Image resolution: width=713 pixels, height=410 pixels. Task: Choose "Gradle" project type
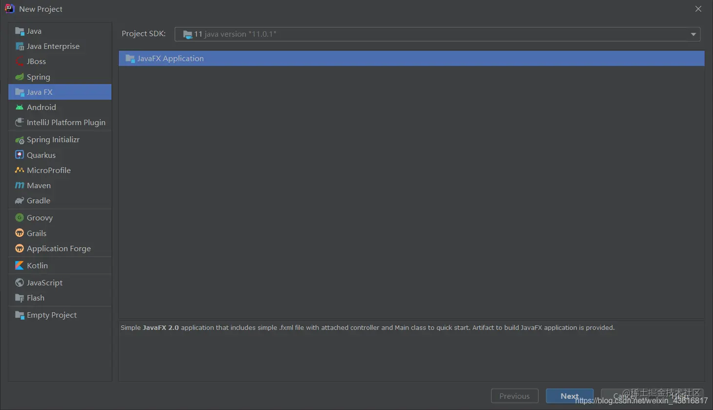click(60, 201)
